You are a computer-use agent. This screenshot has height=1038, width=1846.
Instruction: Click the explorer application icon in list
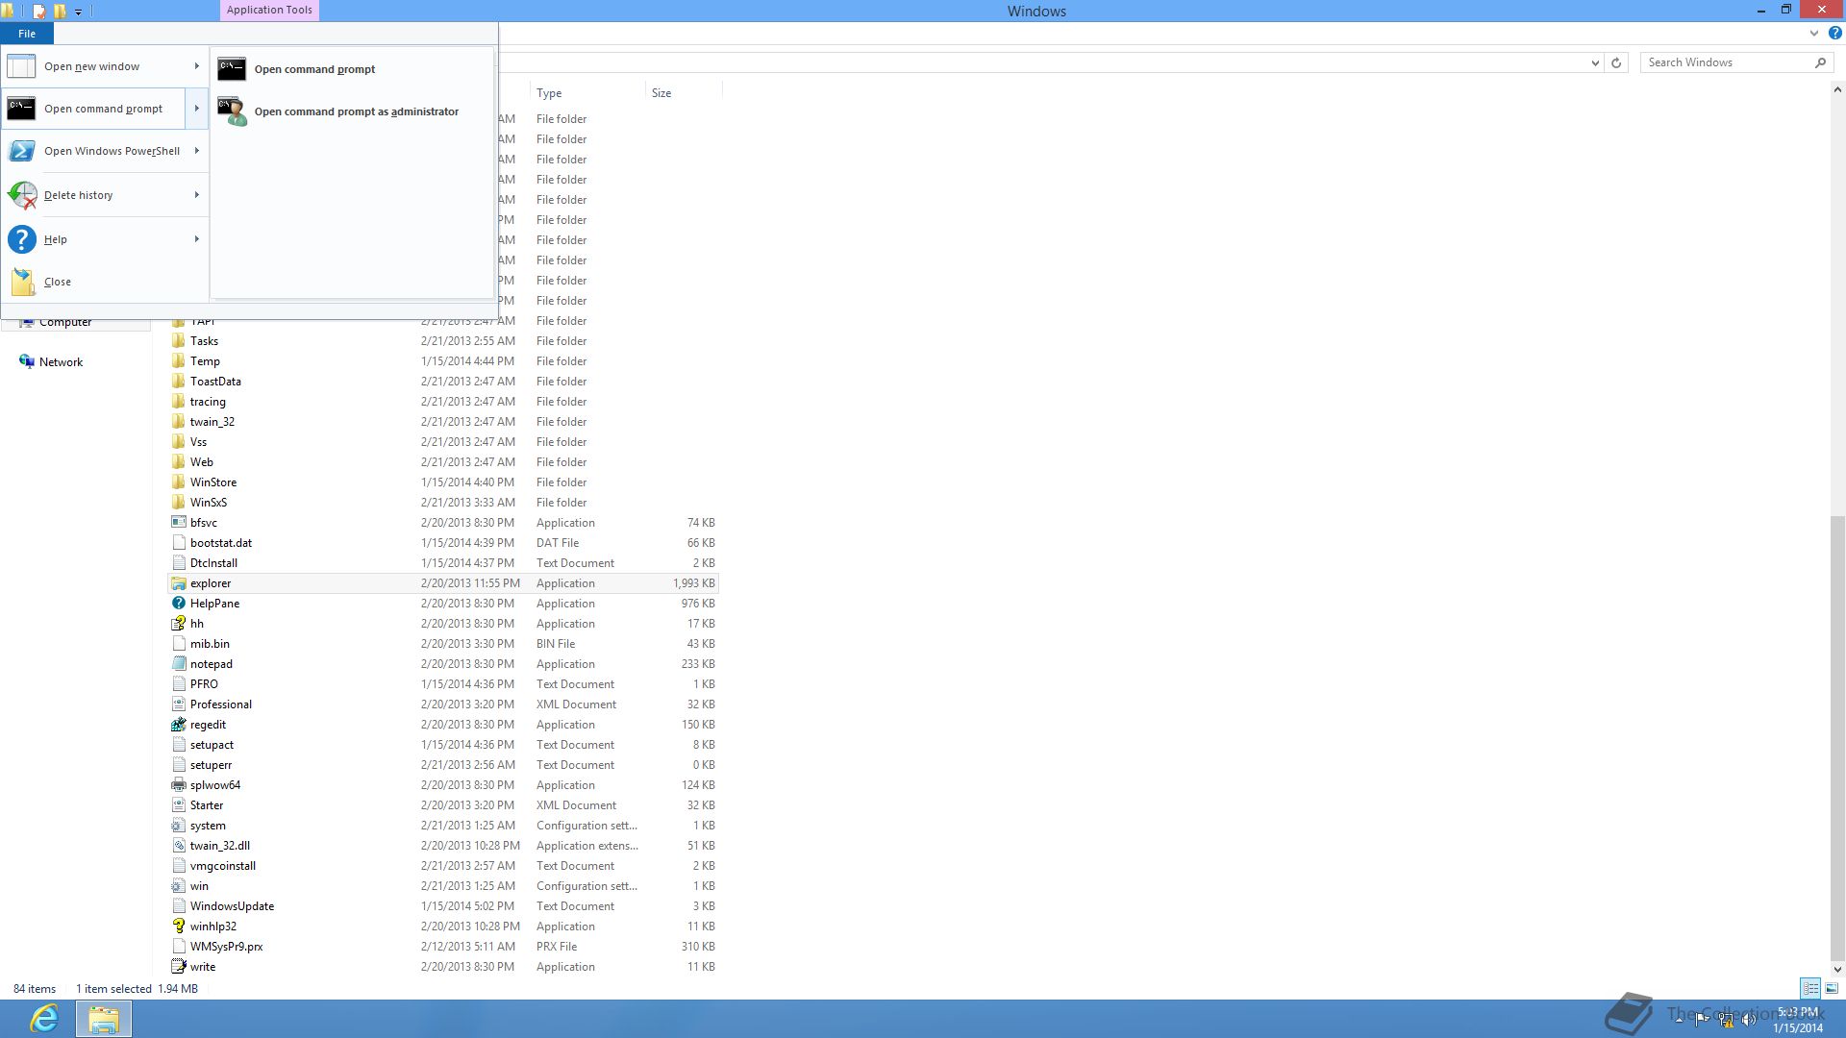pos(179,583)
